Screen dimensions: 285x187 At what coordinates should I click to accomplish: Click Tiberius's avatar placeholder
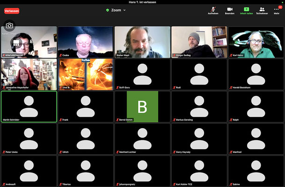click(x=86, y=171)
